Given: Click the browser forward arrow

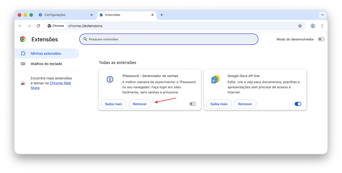Looking at the screenshot, I should (x=29, y=26).
